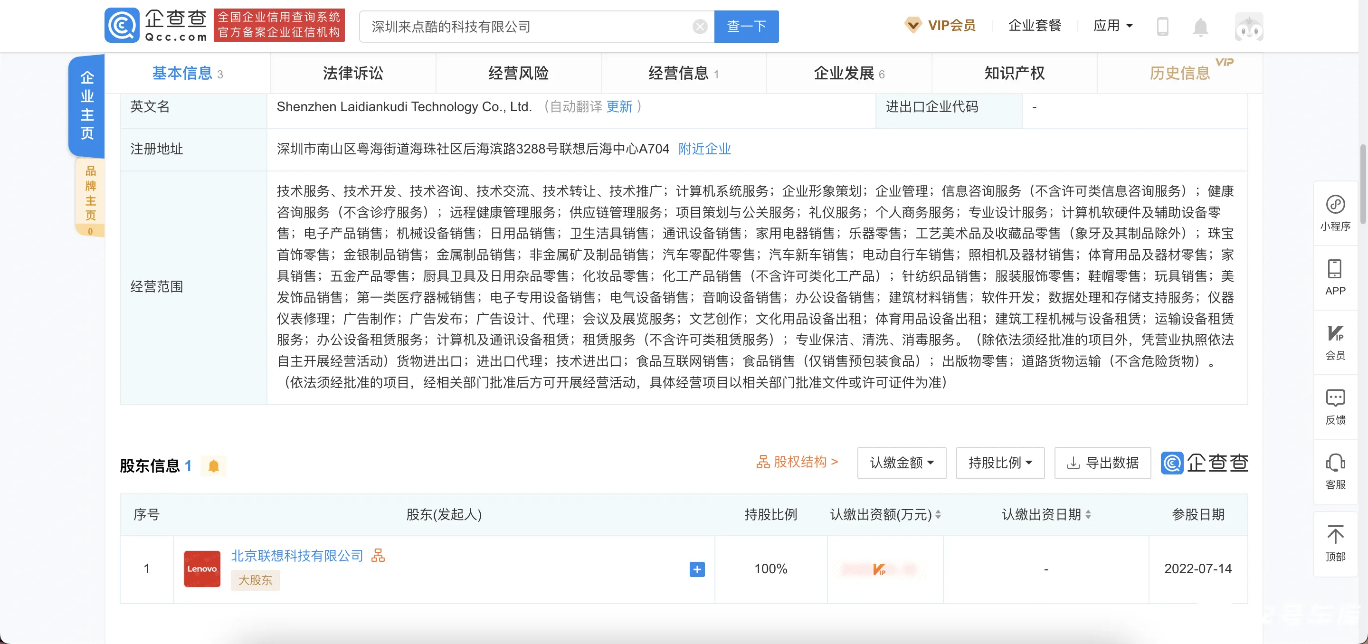This screenshot has width=1368, height=644.
Task: Open APP download icon
Action: [1335, 277]
